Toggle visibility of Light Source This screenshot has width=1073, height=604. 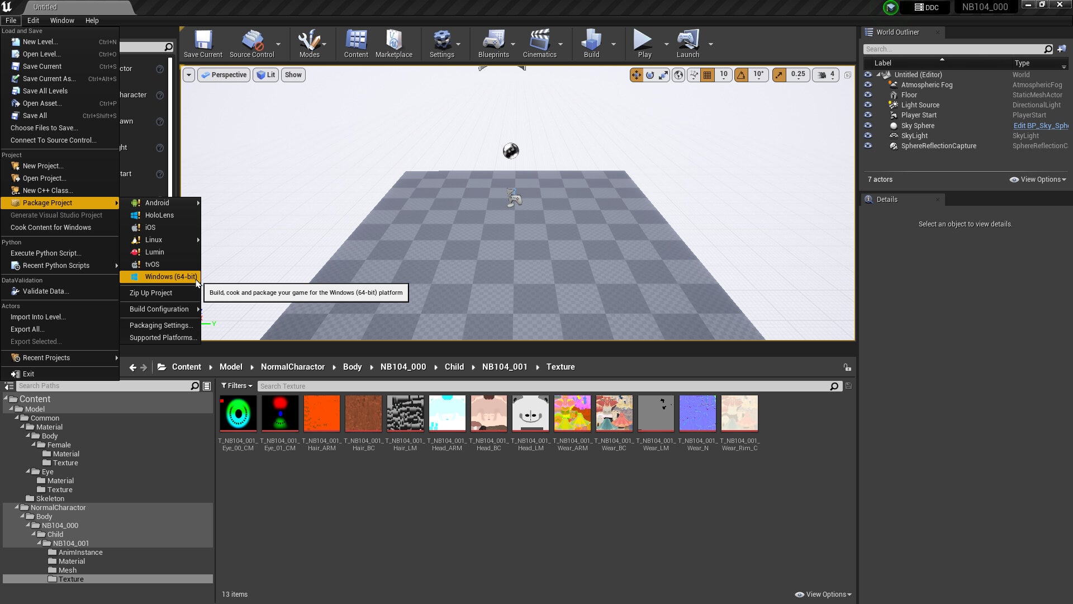pyautogui.click(x=868, y=105)
